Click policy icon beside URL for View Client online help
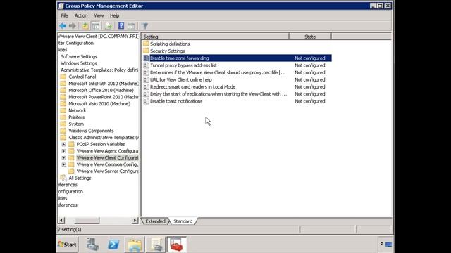The image size is (451, 253). [x=146, y=79]
